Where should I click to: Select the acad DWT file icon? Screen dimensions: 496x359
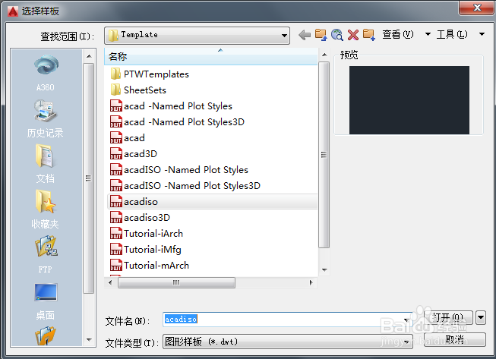[115, 138]
